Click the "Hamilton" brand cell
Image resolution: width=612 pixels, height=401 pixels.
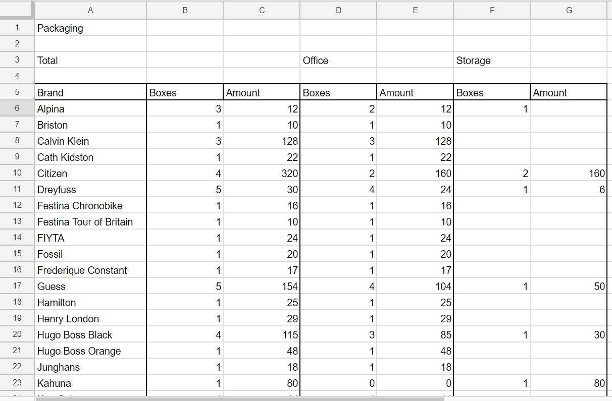(x=90, y=303)
